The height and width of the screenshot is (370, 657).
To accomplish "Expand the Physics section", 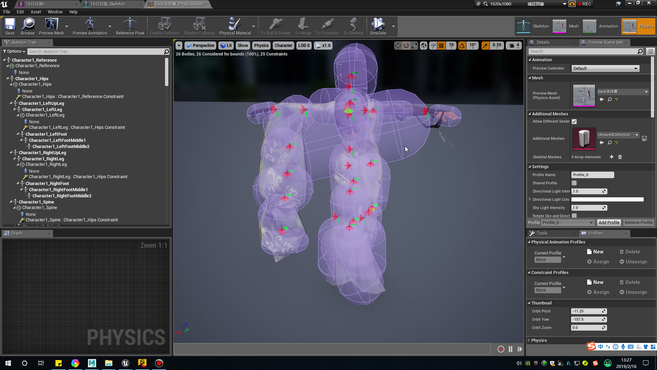I will [529, 341].
